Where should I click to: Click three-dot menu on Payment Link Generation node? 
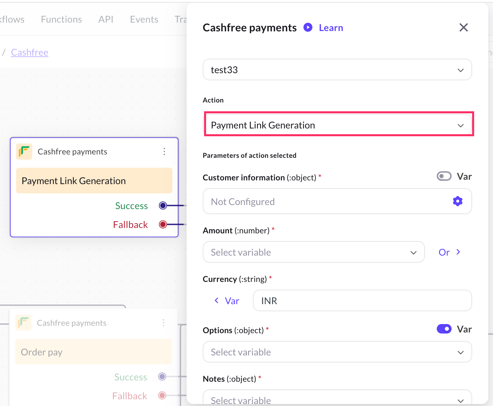(x=164, y=151)
